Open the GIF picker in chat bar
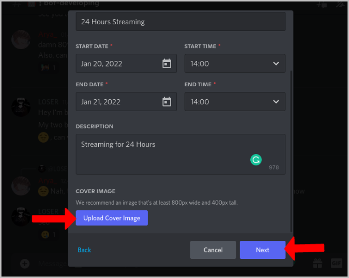 pos(336,264)
